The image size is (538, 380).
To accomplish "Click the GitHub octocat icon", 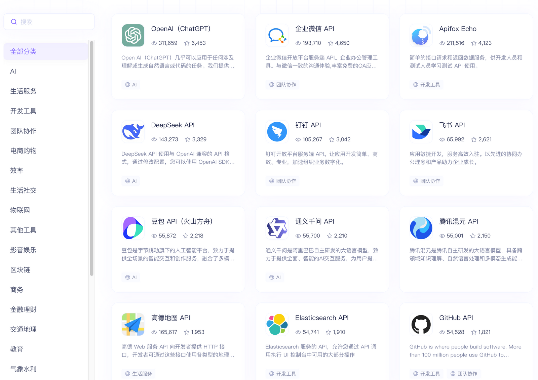I will click(421, 324).
